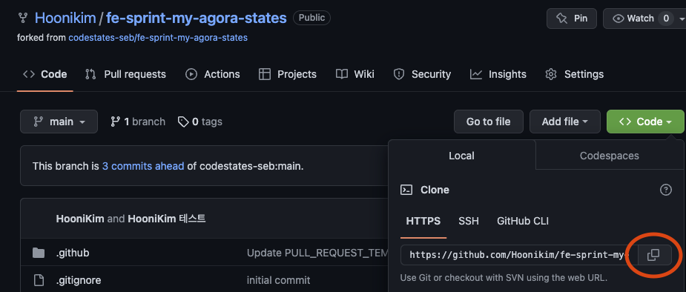Expand the Add file dropdown
Image resolution: width=686 pixels, height=292 pixels.
click(x=565, y=122)
